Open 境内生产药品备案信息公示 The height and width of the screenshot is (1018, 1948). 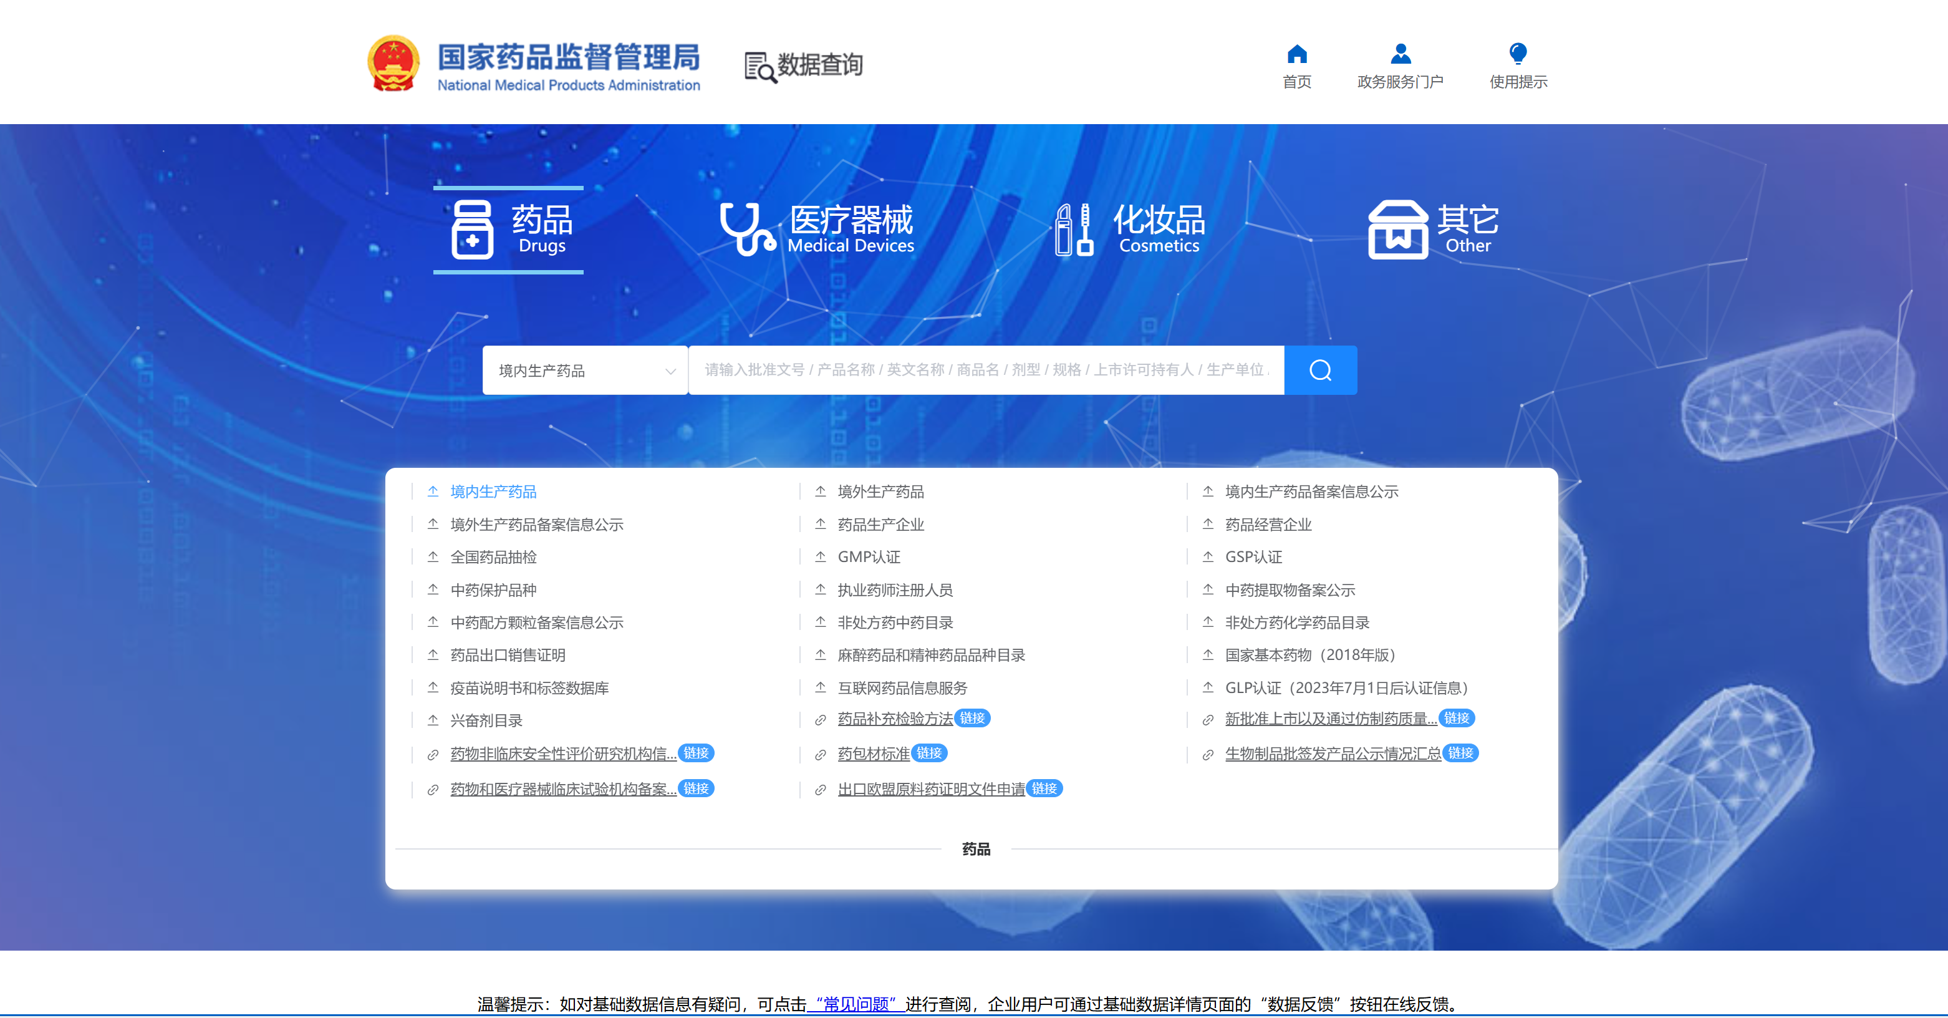coord(1312,492)
